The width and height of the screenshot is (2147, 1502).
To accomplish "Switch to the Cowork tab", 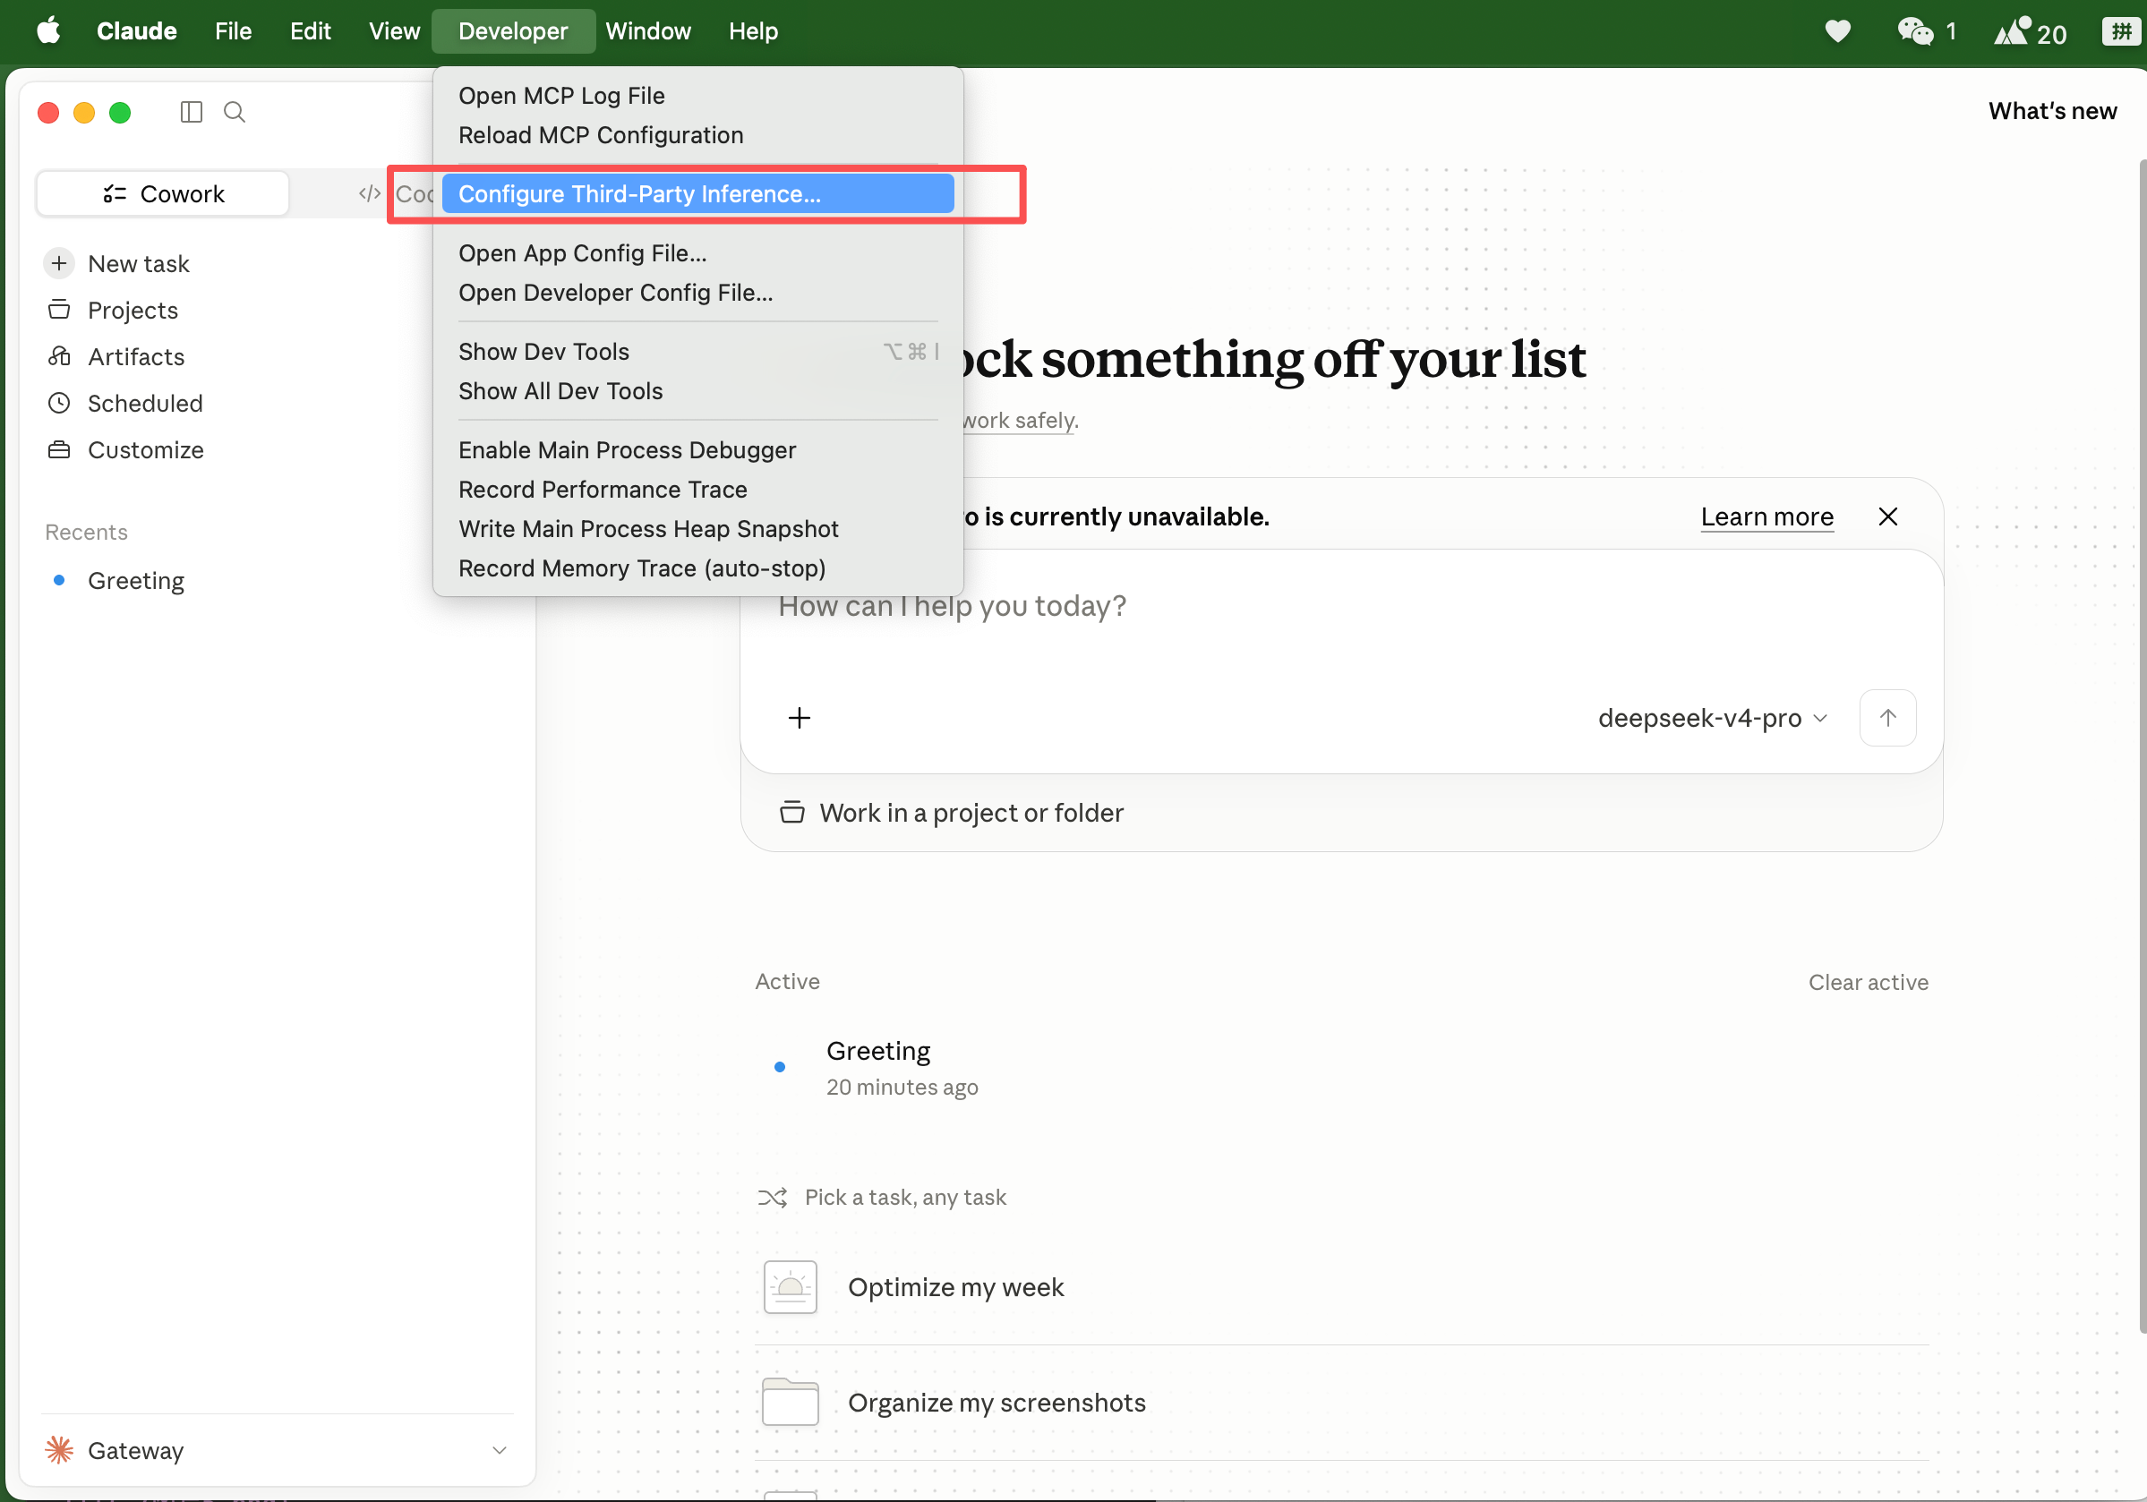I will pos(163,193).
